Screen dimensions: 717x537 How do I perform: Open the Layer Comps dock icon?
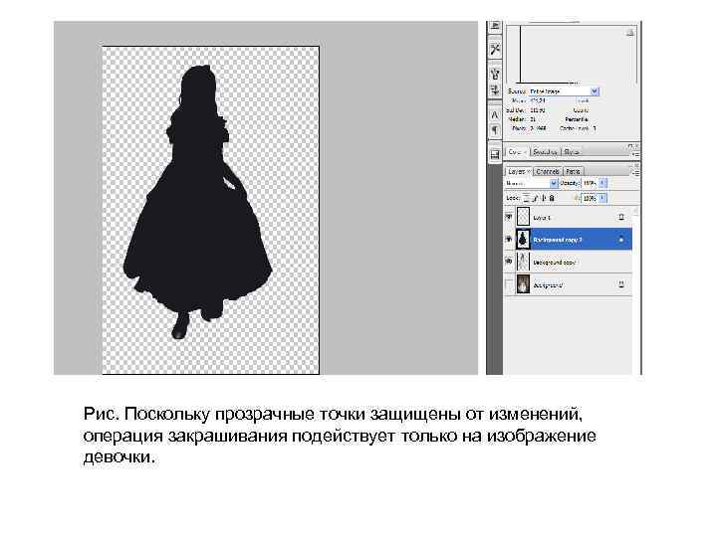[494, 154]
